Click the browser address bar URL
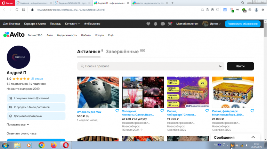The image size is (267, 149). click(71, 10)
